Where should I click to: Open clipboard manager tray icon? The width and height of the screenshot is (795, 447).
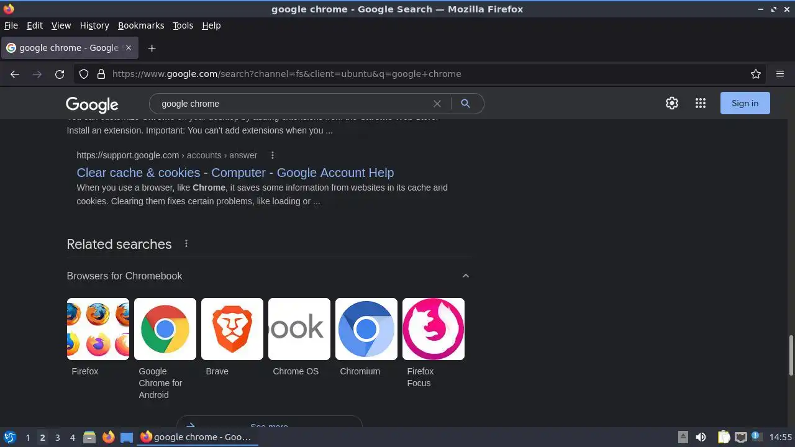[724, 437]
